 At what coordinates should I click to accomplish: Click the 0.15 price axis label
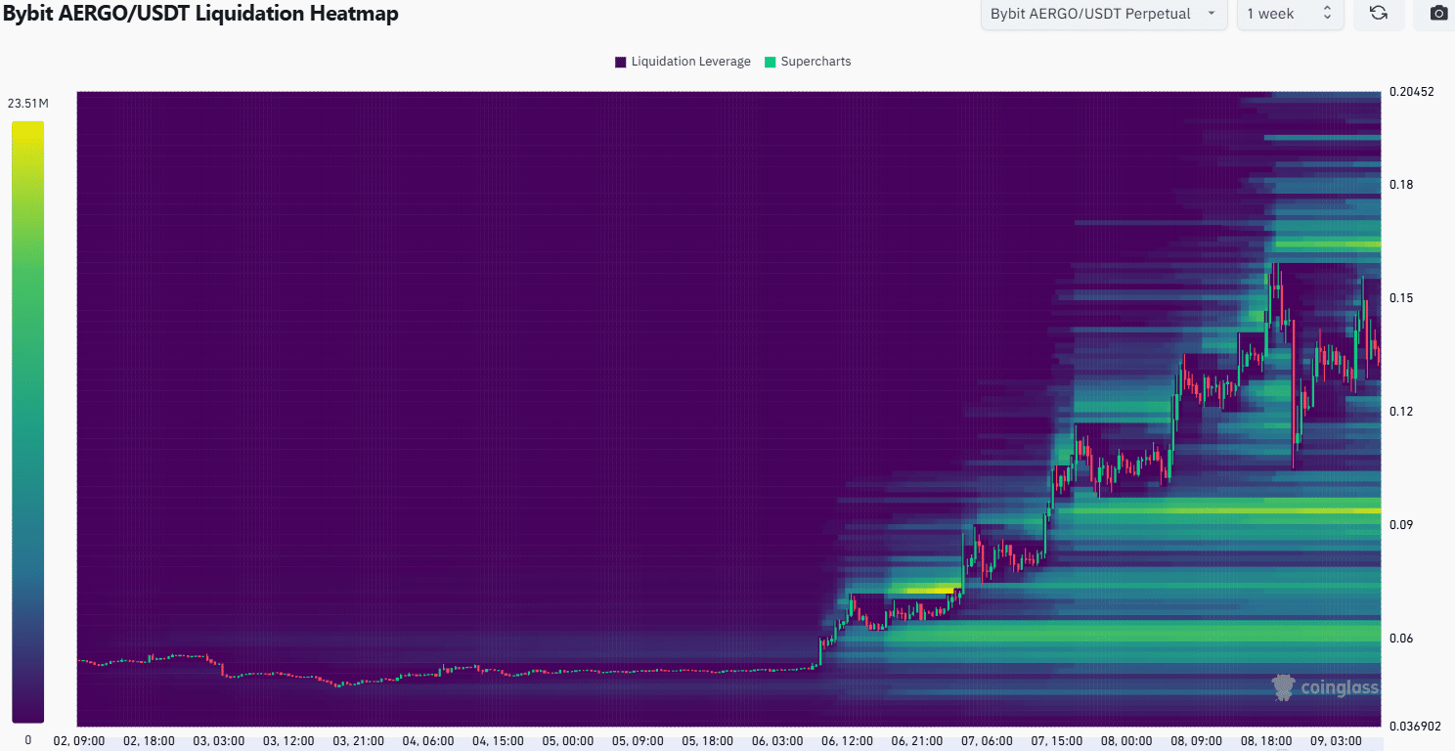[x=1402, y=298]
